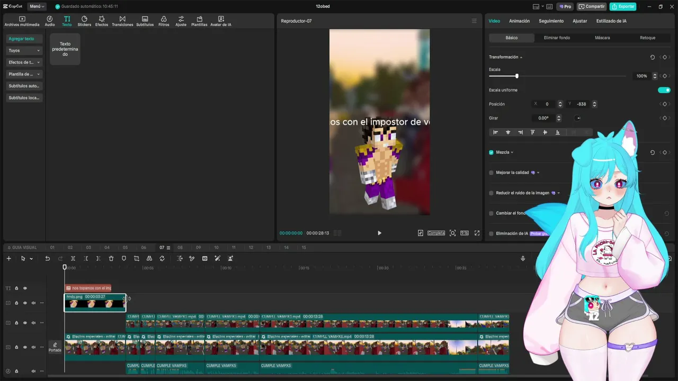This screenshot has height=381, width=678.
Task: Reset the Transformación settings
Action: [x=652, y=57]
